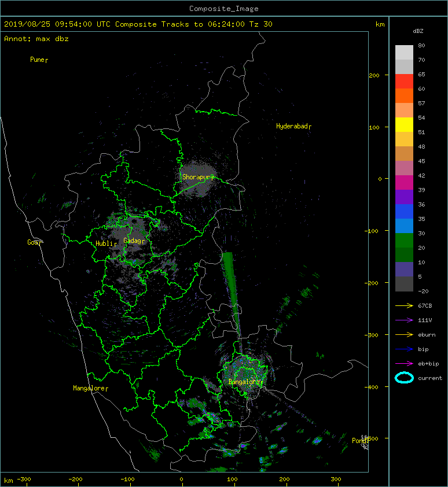Select the Gadag radar site label
The image size is (448, 487).
[x=134, y=241]
